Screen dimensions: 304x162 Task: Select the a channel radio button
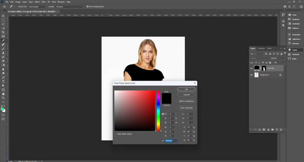point(180,118)
